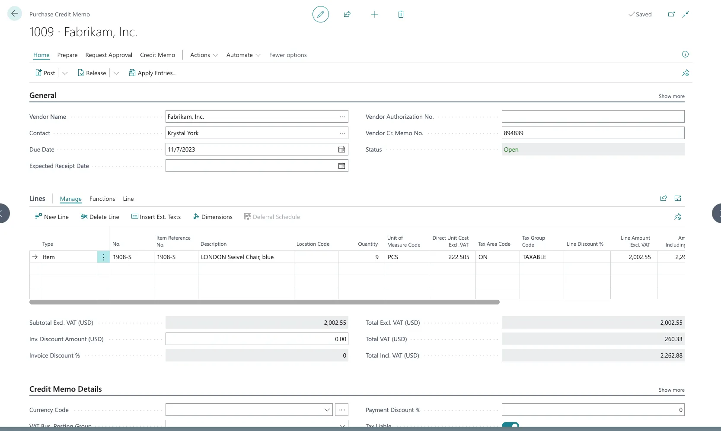Open the share icon in header
The width and height of the screenshot is (721, 431).
pyautogui.click(x=347, y=14)
